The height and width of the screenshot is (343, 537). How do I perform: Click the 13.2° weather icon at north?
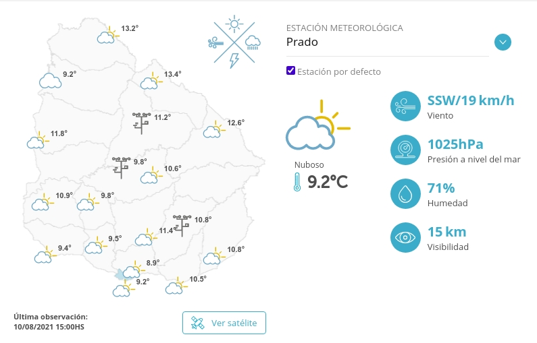(x=107, y=36)
